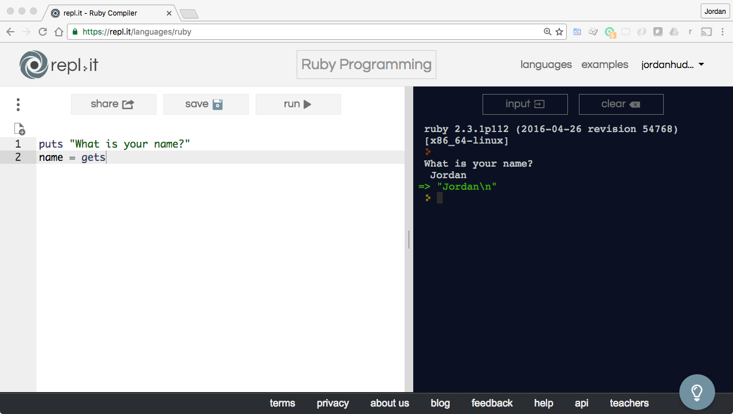Viewport: 733px width, 414px height.
Task: Run the Ruby code
Action: tap(298, 104)
